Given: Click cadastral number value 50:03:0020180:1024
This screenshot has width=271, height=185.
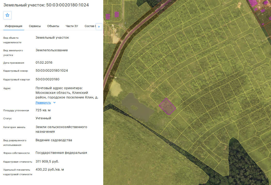Looking at the screenshot, I should point(52,71).
